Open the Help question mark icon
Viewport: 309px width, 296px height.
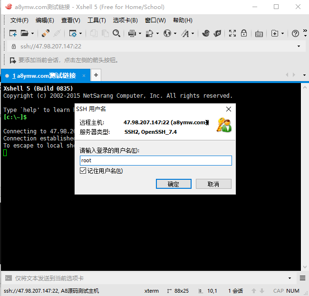point(295,33)
